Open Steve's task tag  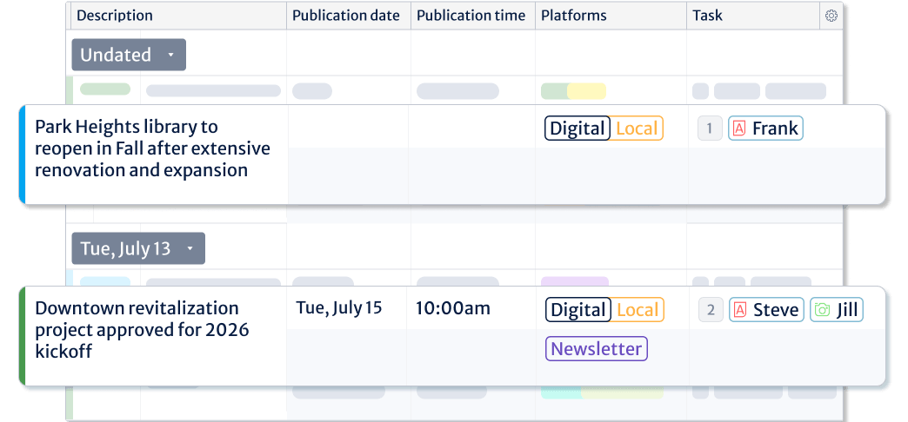[767, 310]
